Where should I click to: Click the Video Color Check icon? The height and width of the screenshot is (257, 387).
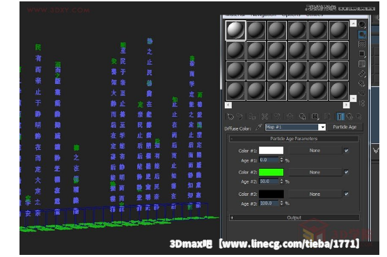coord(362,64)
